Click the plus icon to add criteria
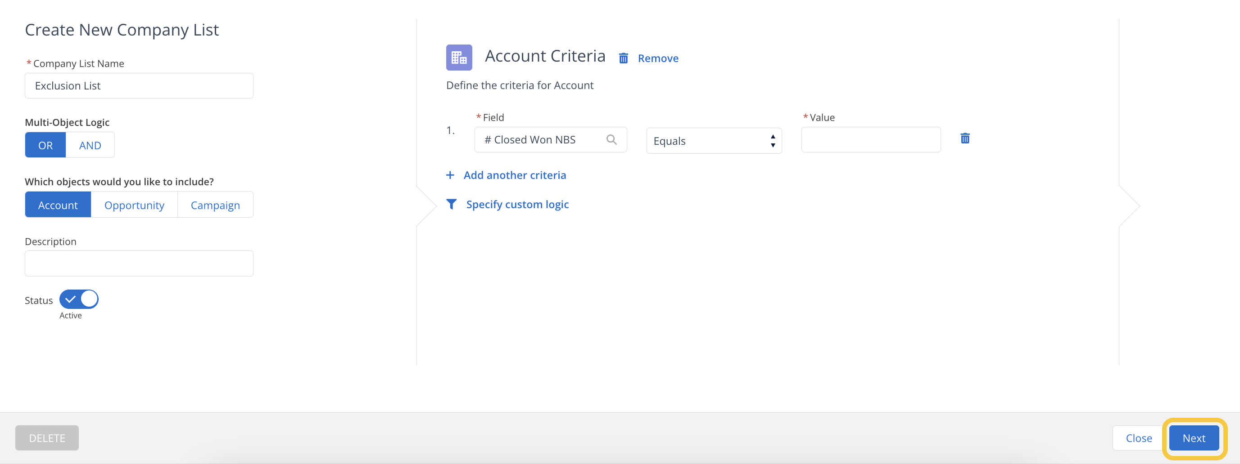The image size is (1240, 464). (x=450, y=175)
